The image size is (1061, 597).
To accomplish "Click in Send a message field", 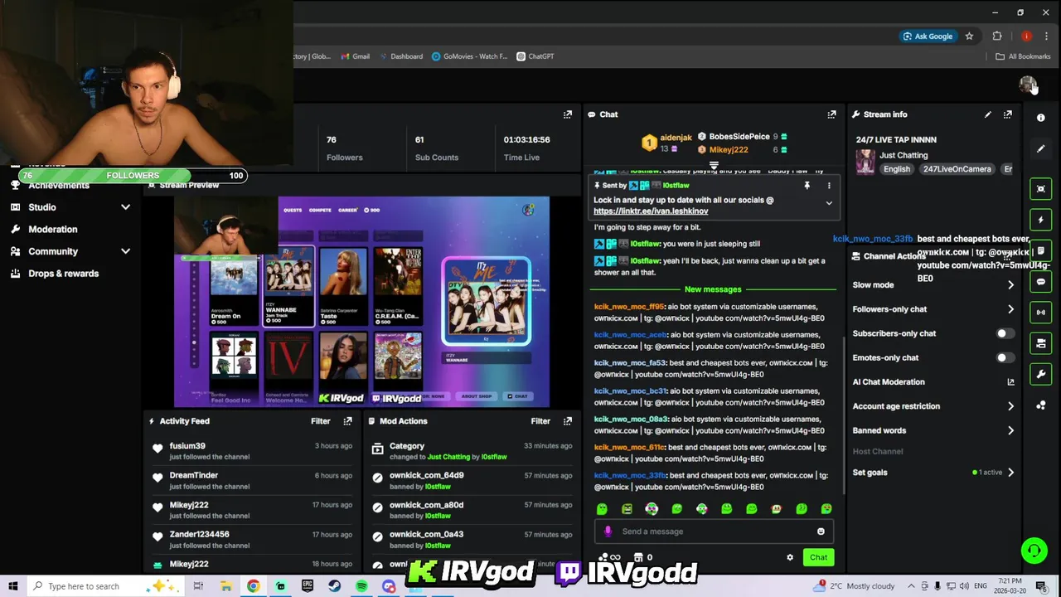I will point(713,531).
